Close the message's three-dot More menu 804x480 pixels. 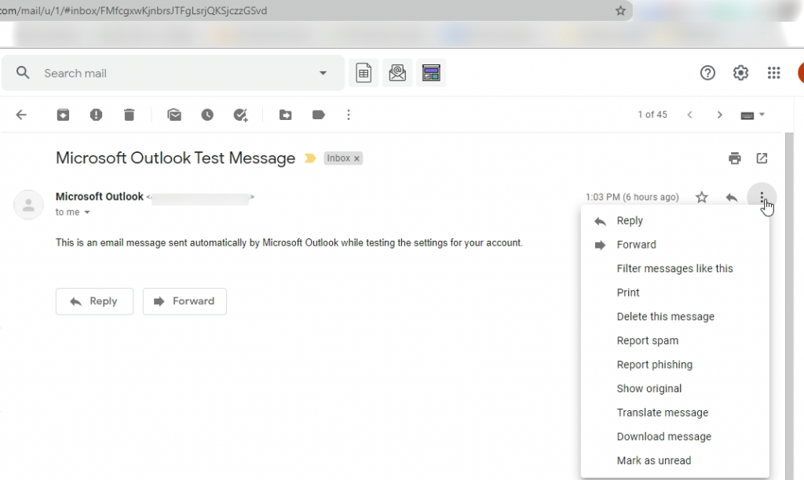coord(762,197)
